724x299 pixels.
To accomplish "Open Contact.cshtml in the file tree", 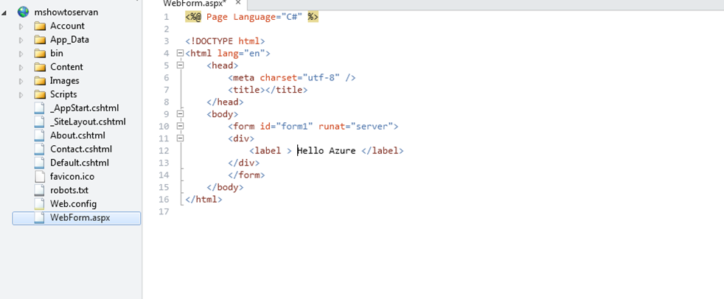I will click(81, 149).
